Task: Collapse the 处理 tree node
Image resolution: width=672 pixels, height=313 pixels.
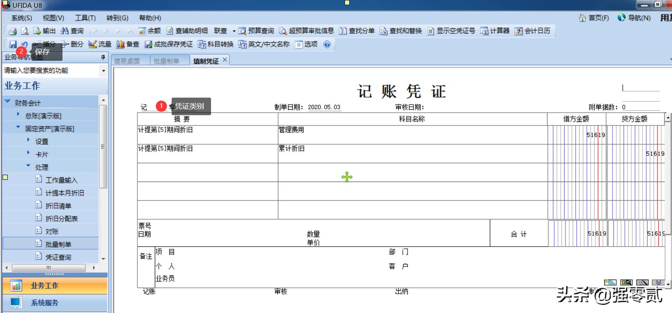Action: (x=28, y=166)
